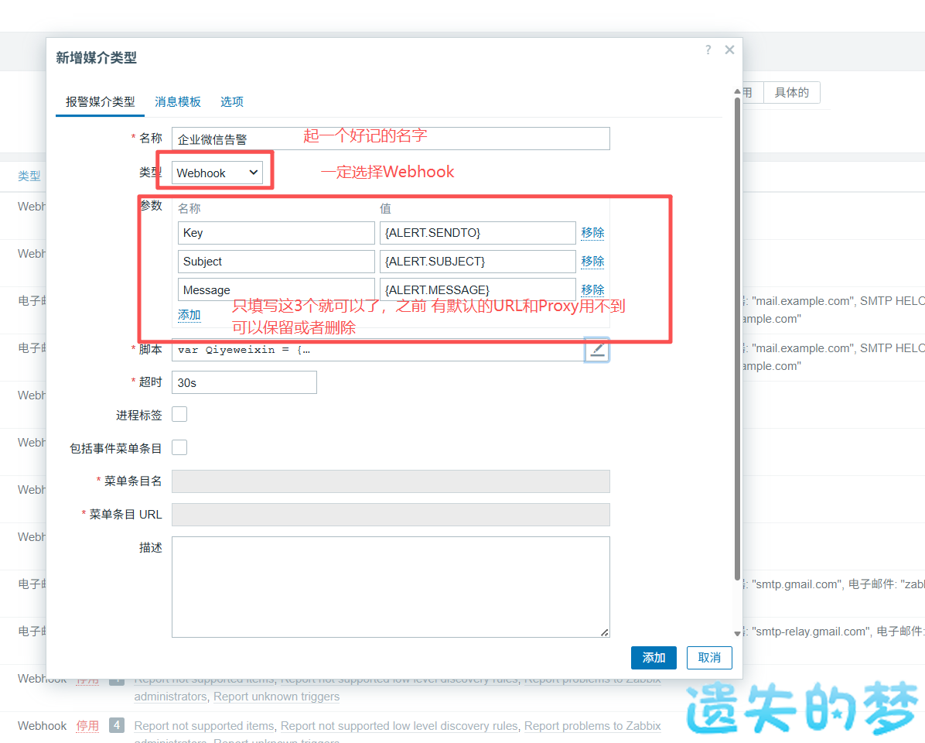925x743 pixels.
Task: Switch to the 选项 tab
Action: (x=232, y=102)
